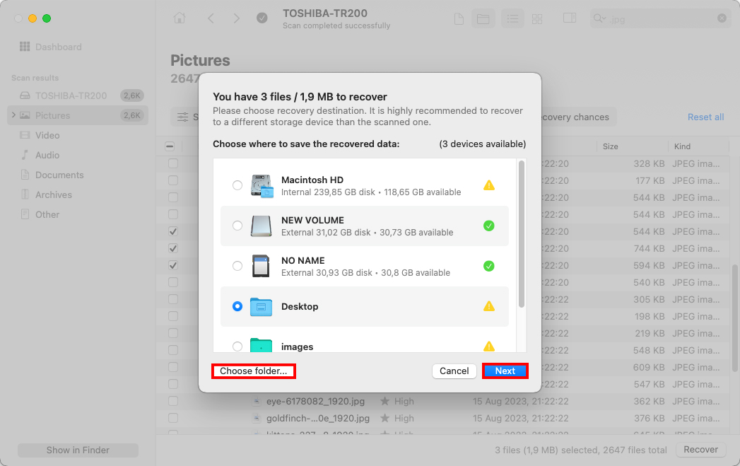The image size is (740, 466).
Task: Click the Home icon in the toolbar
Action: [180, 18]
